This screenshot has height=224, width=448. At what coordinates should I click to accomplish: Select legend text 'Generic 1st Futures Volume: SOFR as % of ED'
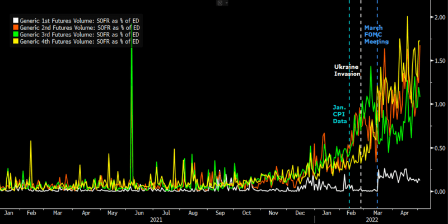[x=80, y=21]
